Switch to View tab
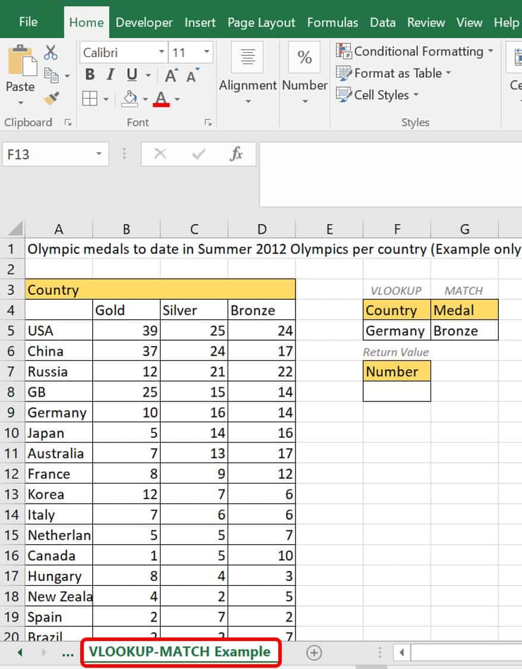522x669 pixels. (469, 23)
